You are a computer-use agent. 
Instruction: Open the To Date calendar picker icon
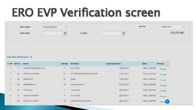coord(124,33)
